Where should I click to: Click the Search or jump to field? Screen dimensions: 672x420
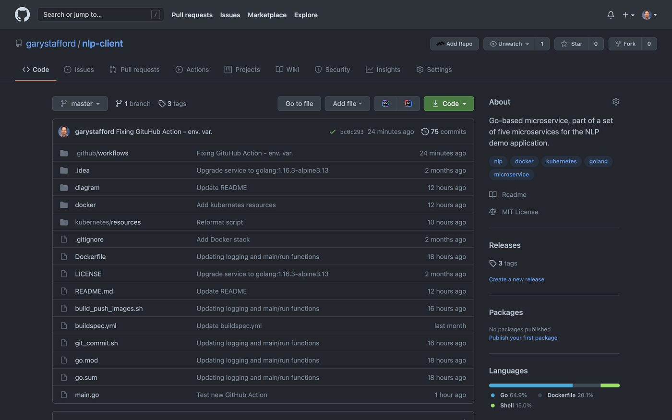point(101,14)
